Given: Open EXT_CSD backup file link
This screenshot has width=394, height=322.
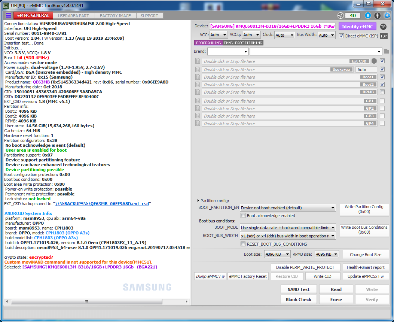Looking at the screenshot, I should coord(102,204).
